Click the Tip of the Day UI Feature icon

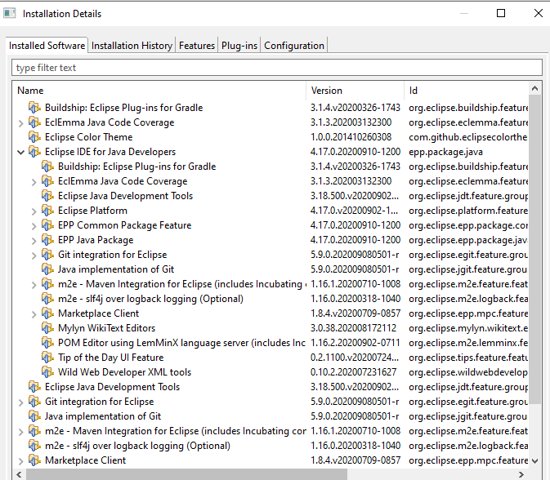click(47, 358)
